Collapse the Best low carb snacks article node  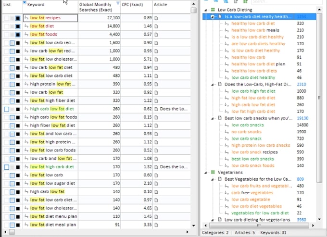pos(212,119)
